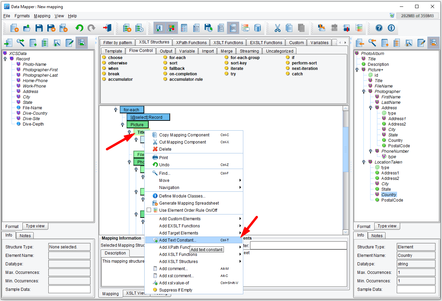Click the new mapping document icon
Image resolution: width=442 pixels, height=301 pixels.
14,28
